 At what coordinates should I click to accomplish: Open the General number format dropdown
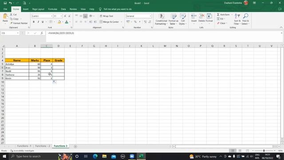coord(150,16)
